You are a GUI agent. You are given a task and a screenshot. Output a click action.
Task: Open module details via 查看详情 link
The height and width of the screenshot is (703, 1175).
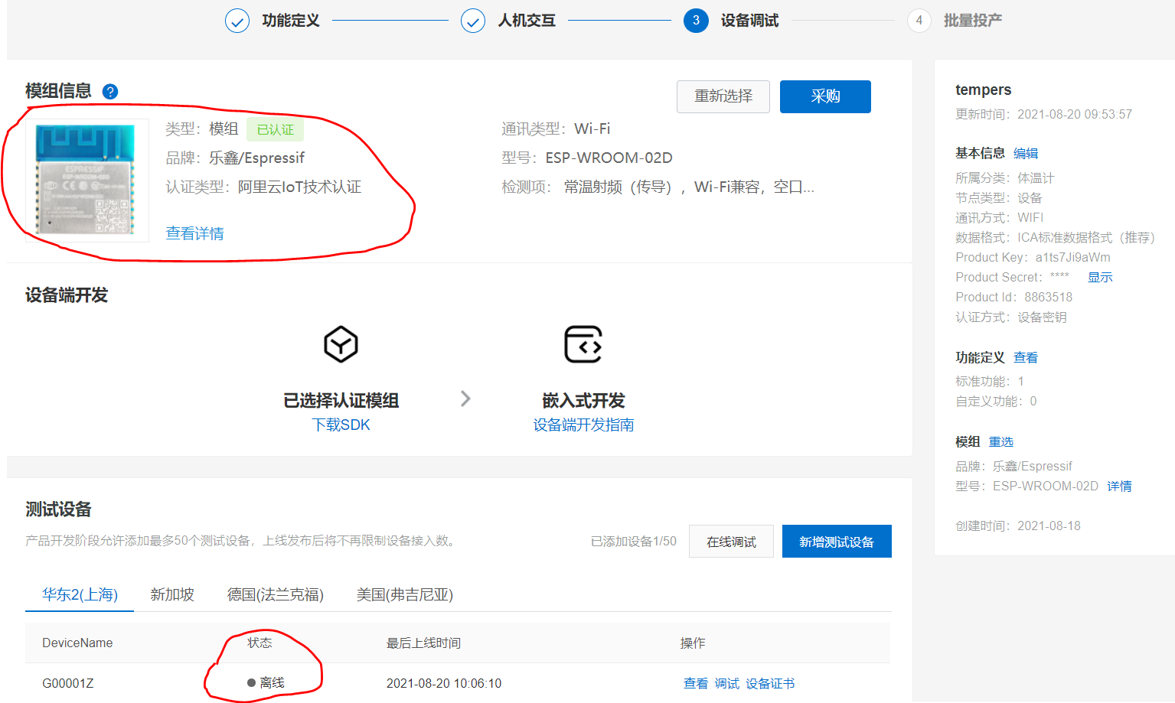(x=194, y=233)
